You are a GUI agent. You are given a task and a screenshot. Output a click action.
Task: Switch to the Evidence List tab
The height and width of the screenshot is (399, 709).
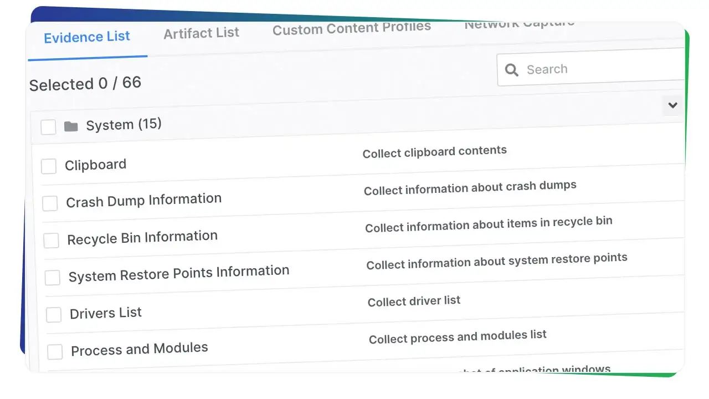(x=87, y=38)
